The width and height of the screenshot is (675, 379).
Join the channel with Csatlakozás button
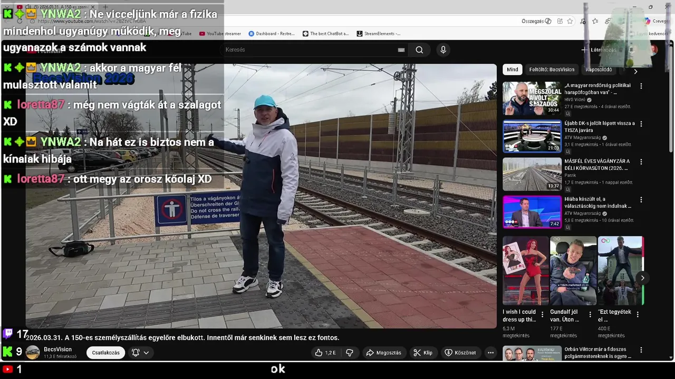pos(105,353)
